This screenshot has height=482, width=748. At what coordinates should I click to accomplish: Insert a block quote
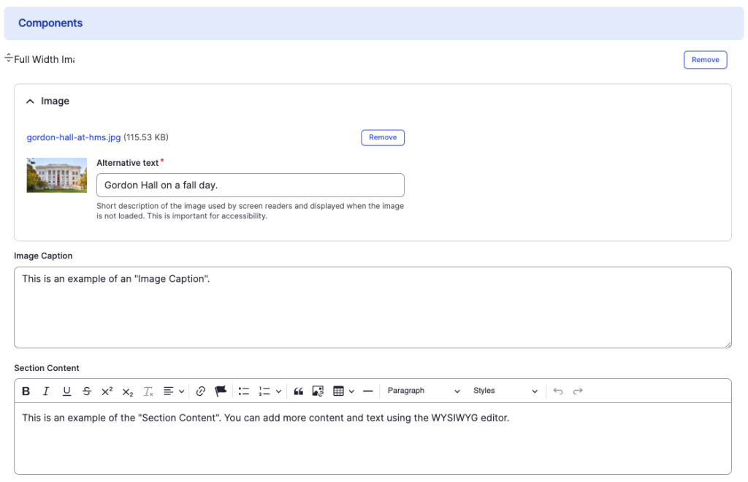pos(298,391)
